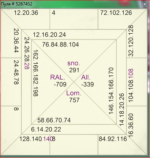Click the 162.166.182.198 vertical entry
150x158 pixels.
[35, 73]
